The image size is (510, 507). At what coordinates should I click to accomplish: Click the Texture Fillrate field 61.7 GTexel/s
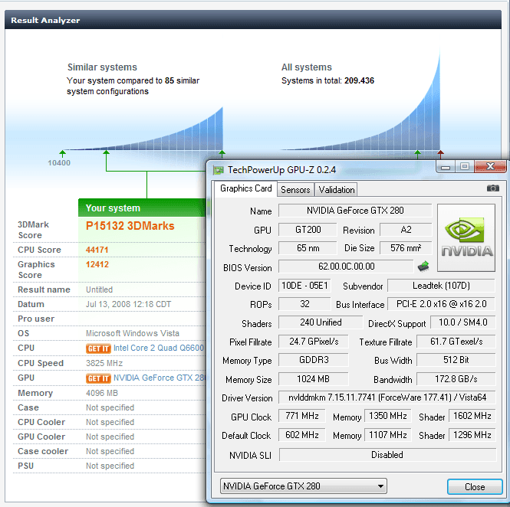(456, 342)
